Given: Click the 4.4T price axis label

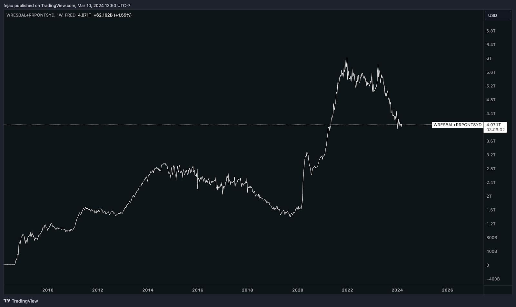Looking at the screenshot, I should pos(491,114).
